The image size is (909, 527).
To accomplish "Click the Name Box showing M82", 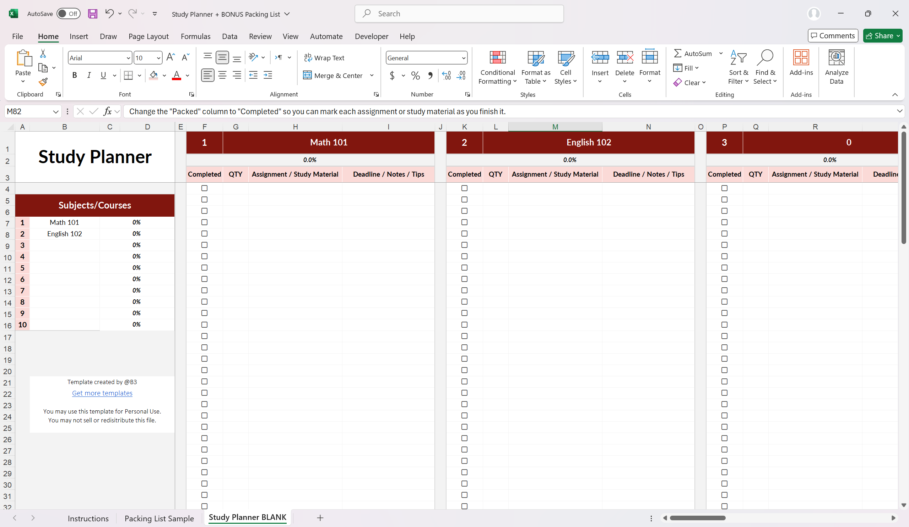I will coord(28,111).
